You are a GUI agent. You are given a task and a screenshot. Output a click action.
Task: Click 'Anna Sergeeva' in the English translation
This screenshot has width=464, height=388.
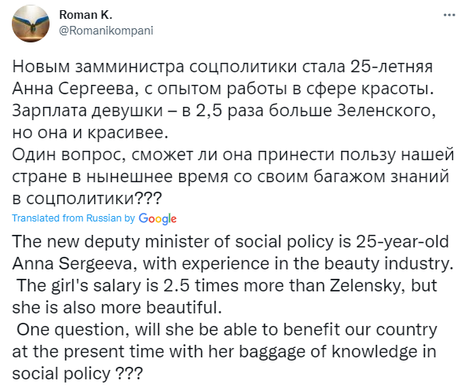tap(75, 264)
